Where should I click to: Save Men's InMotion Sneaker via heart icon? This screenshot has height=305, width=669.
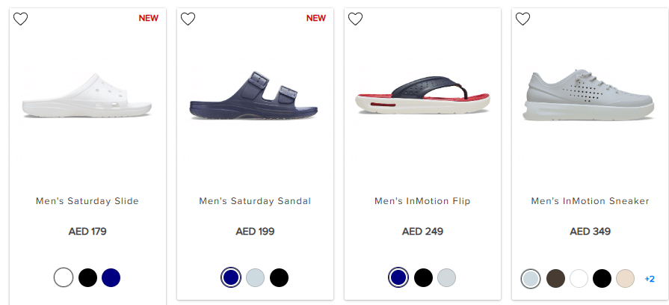point(523,19)
